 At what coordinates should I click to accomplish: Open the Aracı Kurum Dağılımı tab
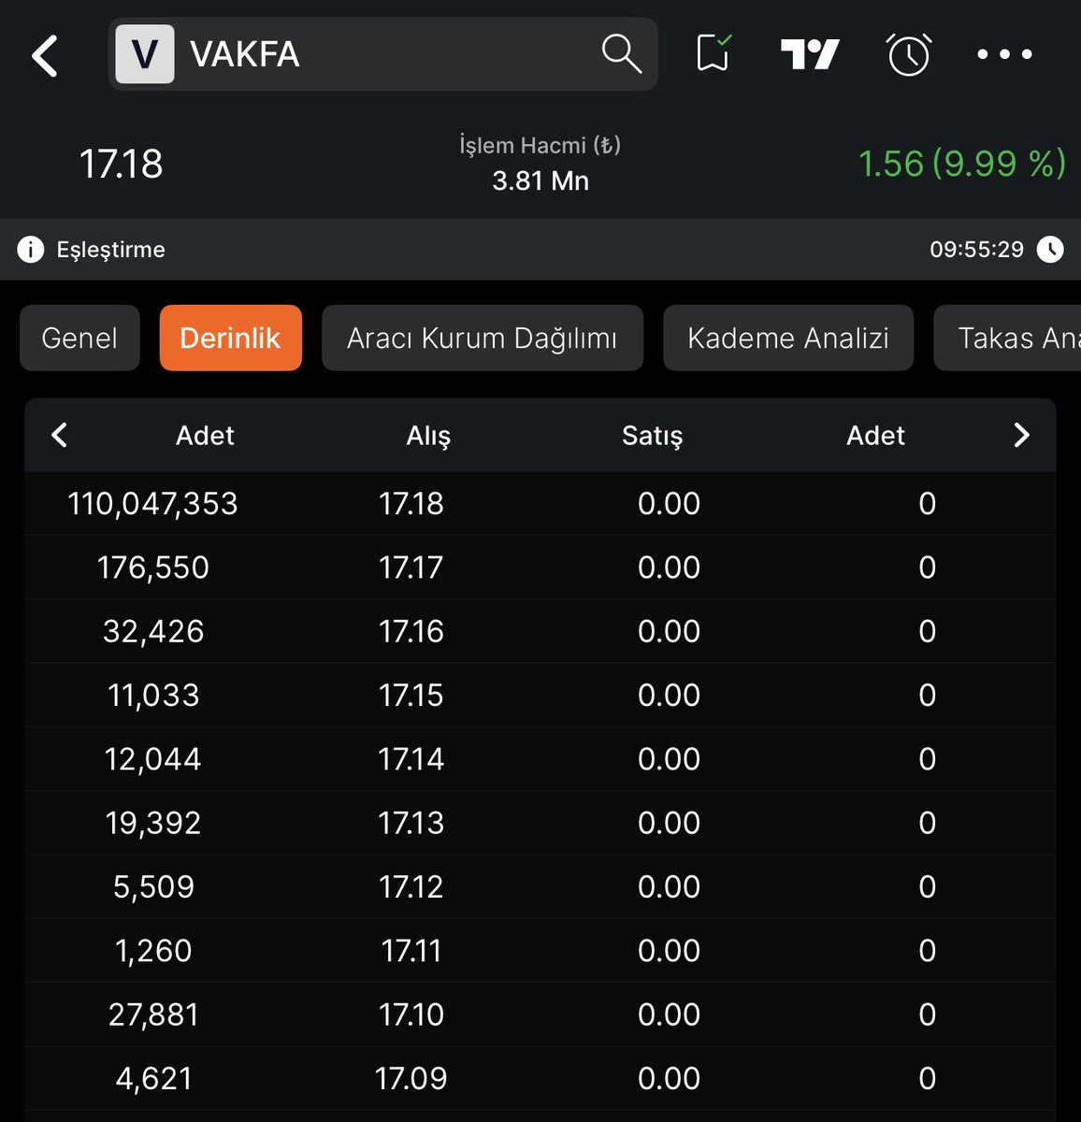pos(482,338)
